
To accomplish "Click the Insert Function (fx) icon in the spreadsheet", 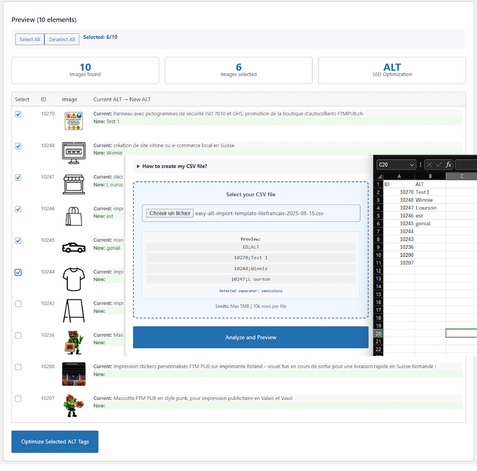I will 448,164.
